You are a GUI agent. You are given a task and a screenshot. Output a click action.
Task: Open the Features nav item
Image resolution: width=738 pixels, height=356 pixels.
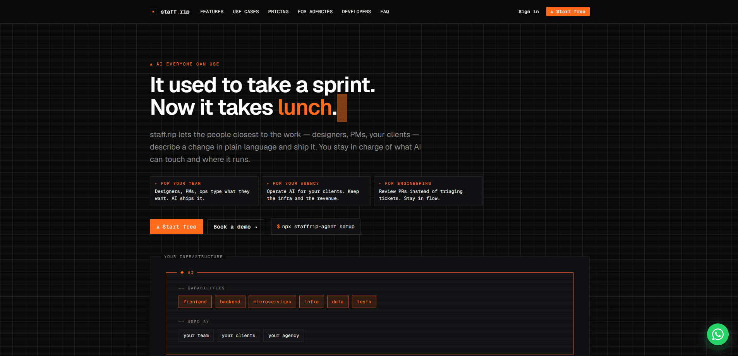tap(212, 12)
